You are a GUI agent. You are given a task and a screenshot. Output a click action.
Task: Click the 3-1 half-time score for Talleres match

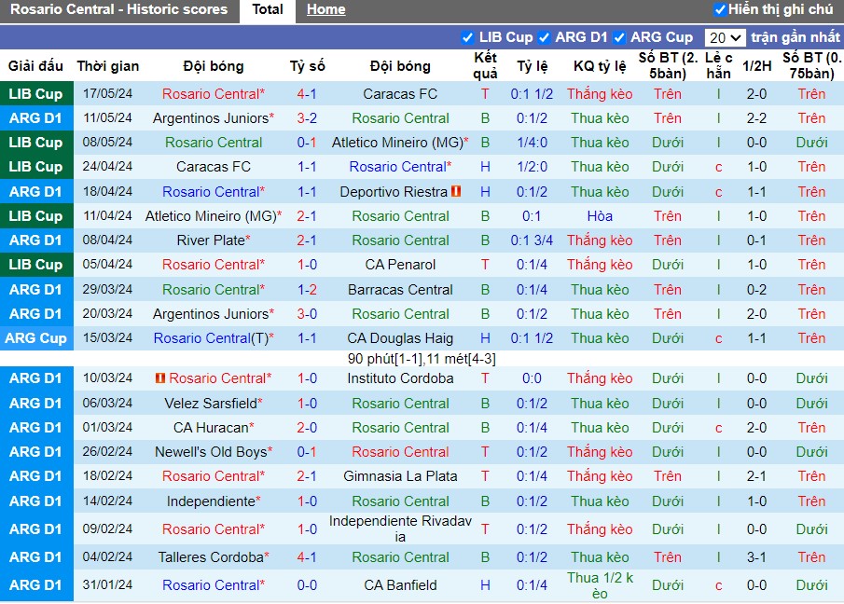pyautogui.click(x=756, y=557)
